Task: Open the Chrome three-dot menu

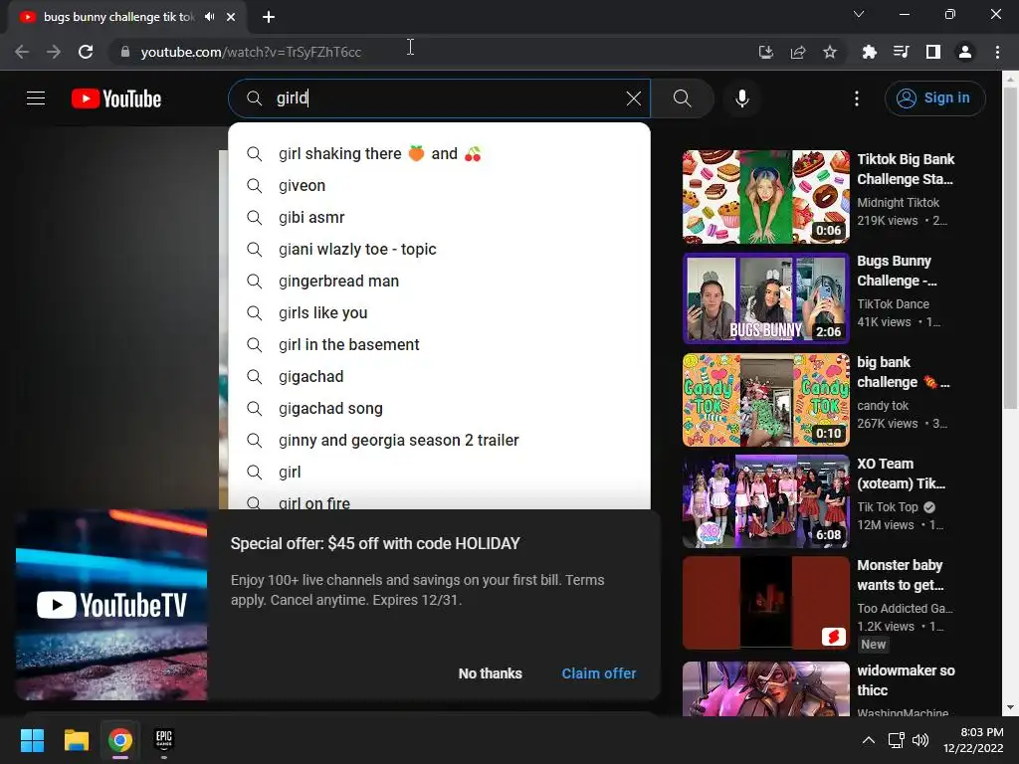Action: (x=997, y=52)
